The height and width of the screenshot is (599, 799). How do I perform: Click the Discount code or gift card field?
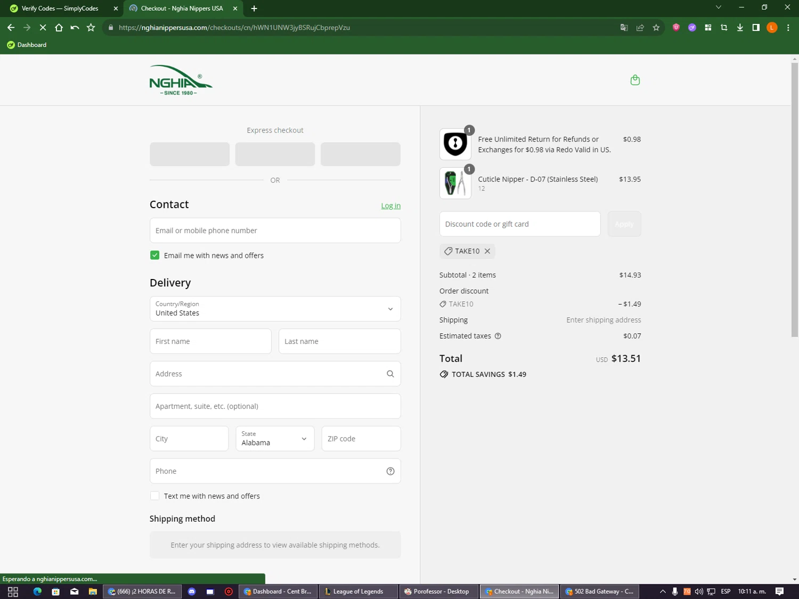pyautogui.click(x=520, y=224)
